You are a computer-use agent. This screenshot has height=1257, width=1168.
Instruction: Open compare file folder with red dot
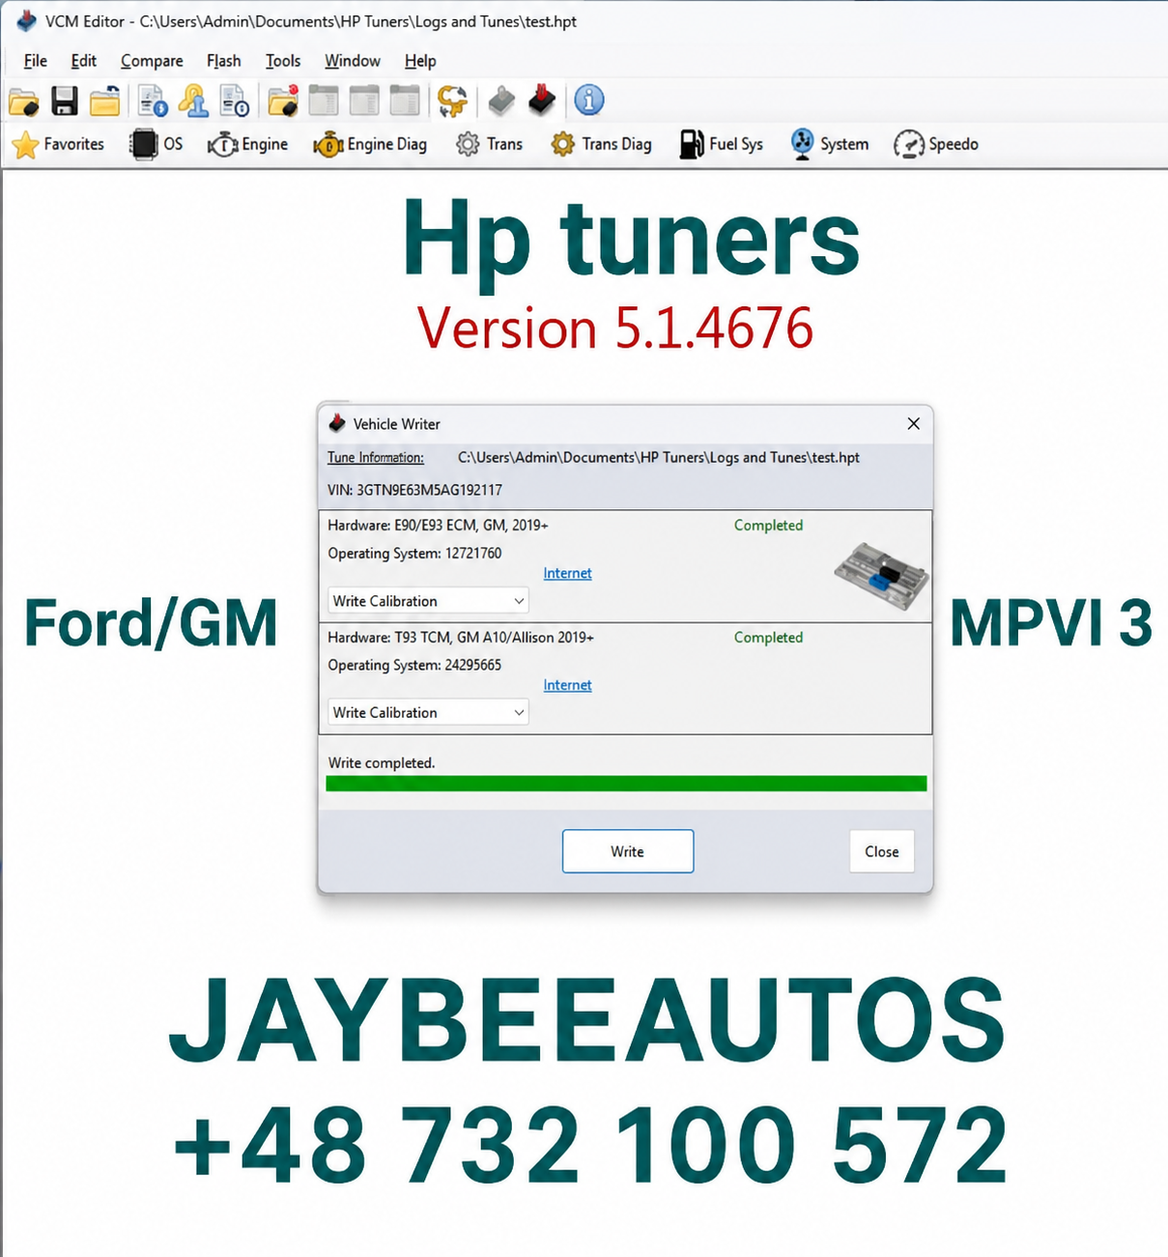coord(283,100)
